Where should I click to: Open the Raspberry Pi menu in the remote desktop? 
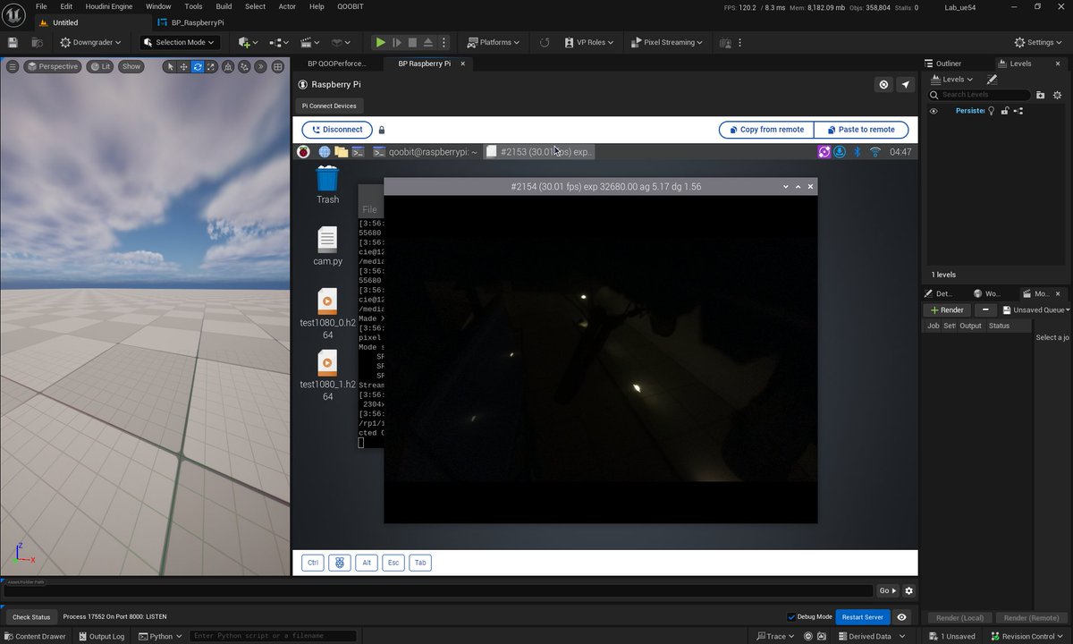[x=303, y=151]
